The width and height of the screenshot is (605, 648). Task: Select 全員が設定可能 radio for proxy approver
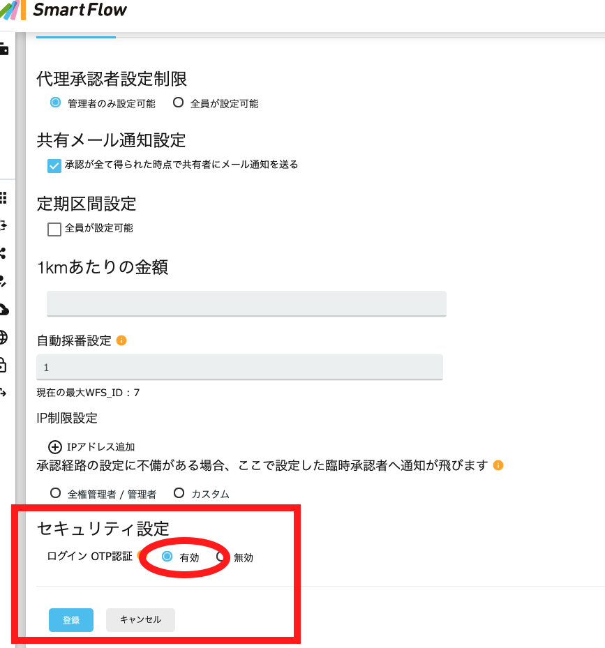click(178, 103)
